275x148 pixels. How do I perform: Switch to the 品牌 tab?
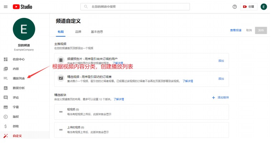[78, 32]
